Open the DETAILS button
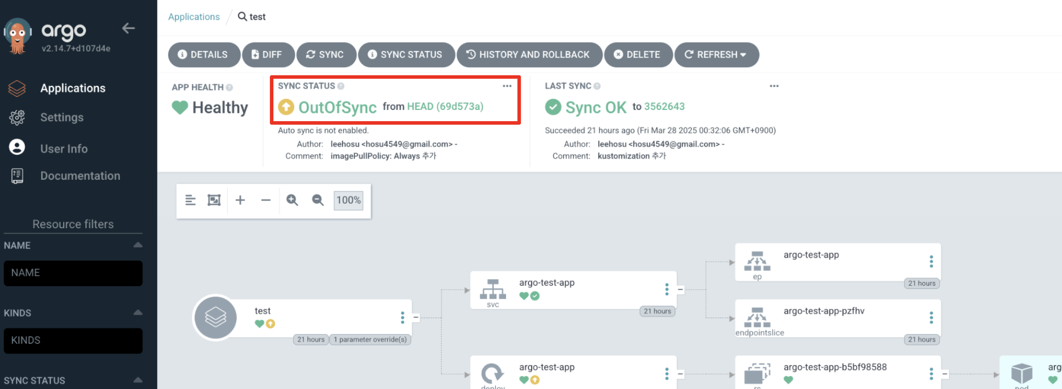1062x389 pixels. (204, 54)
